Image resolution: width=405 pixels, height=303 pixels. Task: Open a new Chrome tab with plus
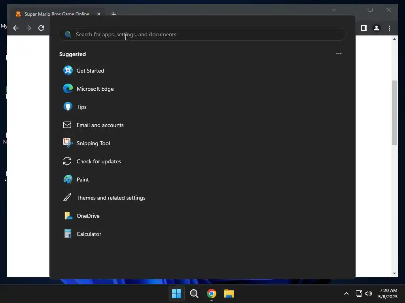point(114,13)
